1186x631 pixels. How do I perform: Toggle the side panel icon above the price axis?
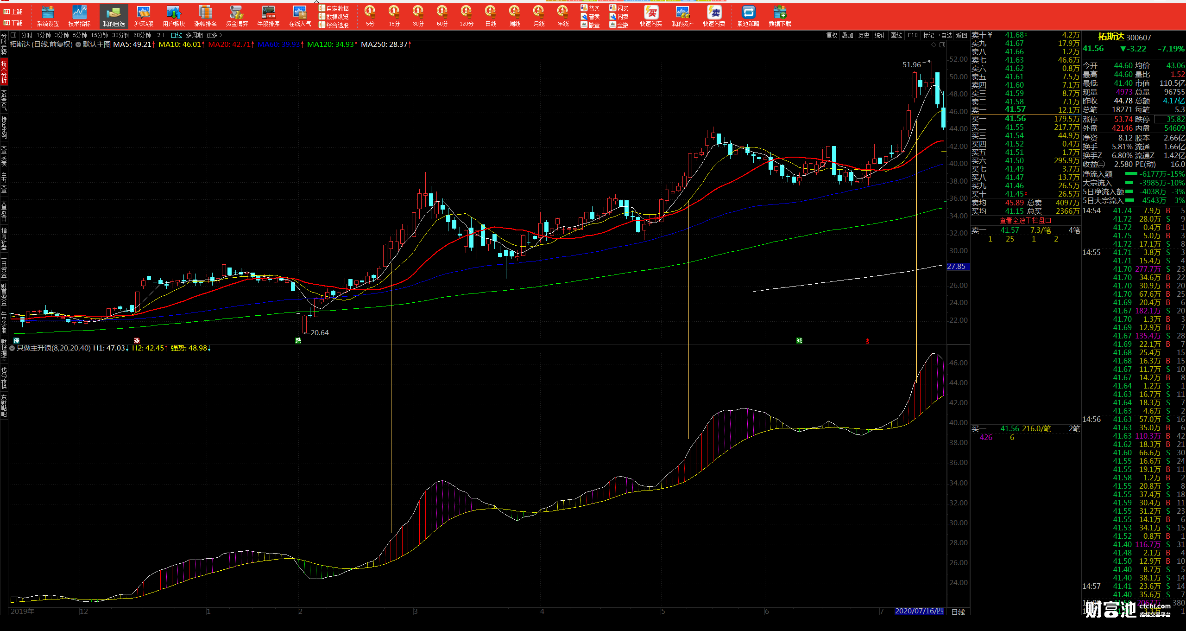click(x=942, y=45)
